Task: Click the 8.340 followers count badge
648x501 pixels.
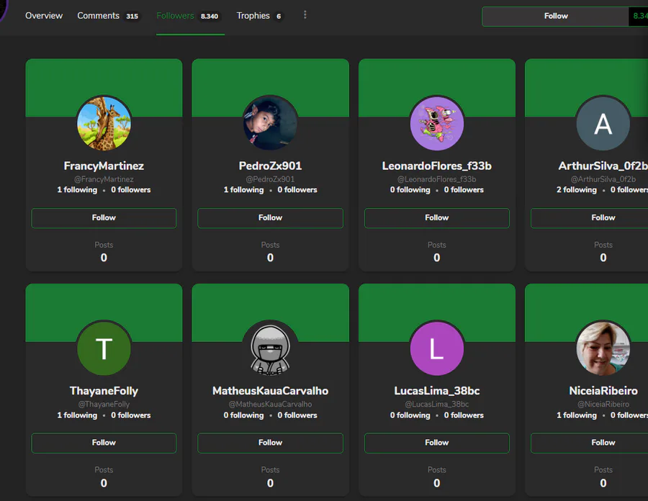Action: coord(210,16)
